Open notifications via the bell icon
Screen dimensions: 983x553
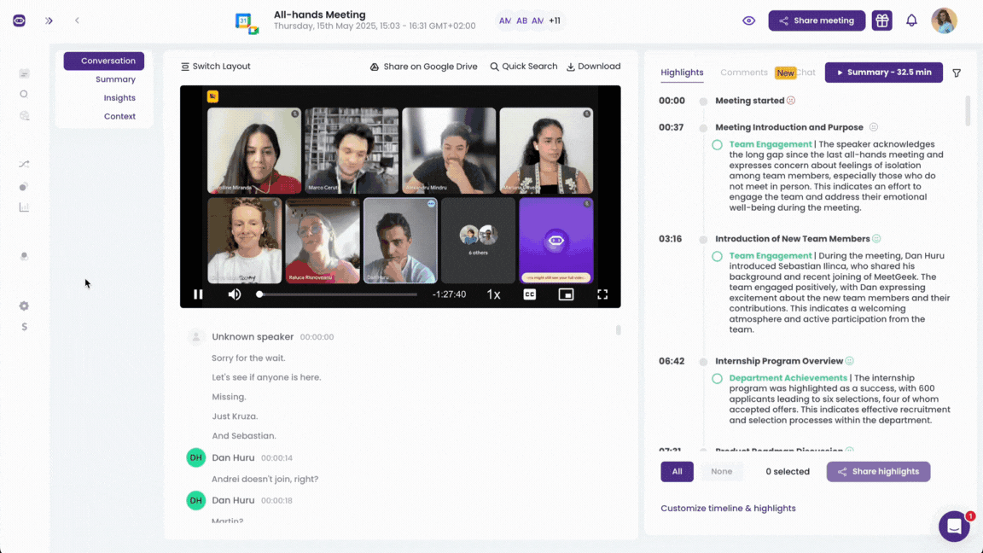point(911,20)
